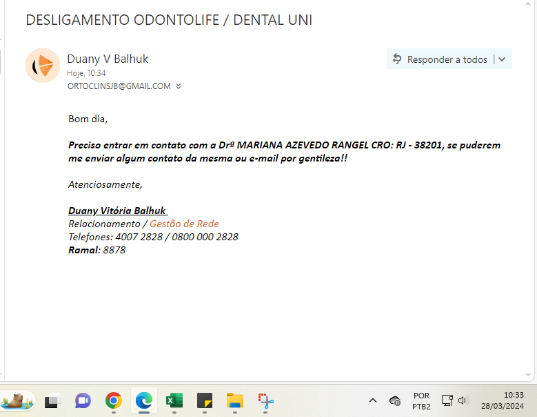
Task: Click the Responder a todos button
Action: coord(440,59)
